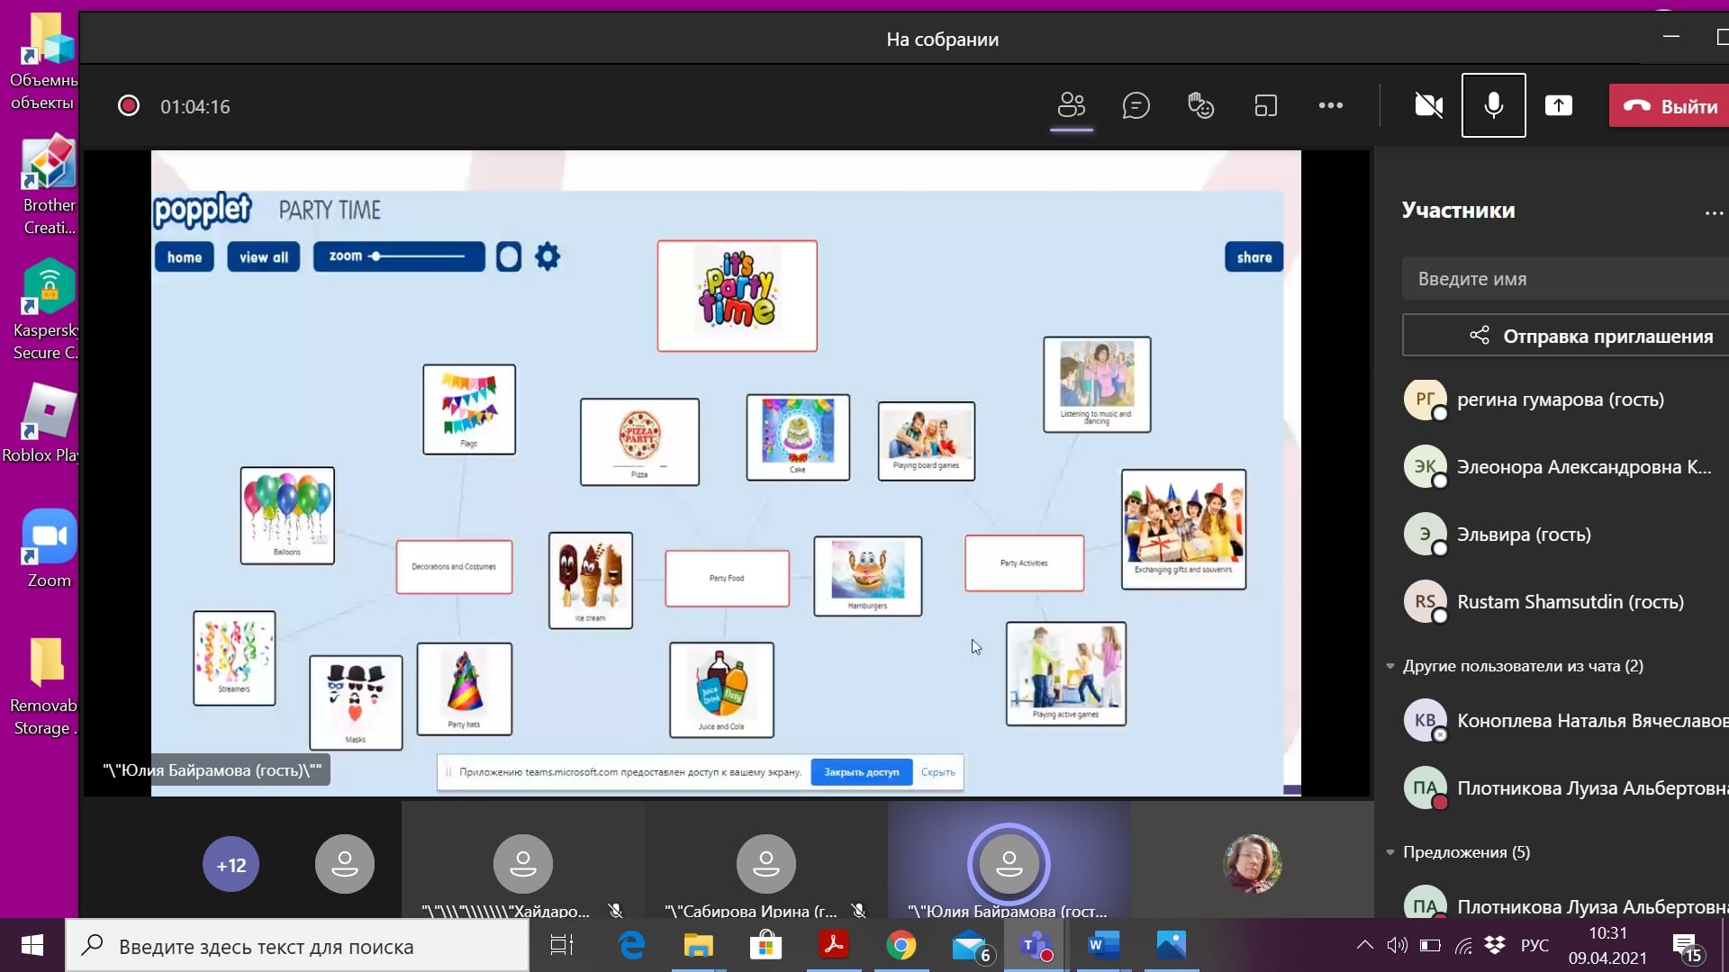Image resolution: width=1729 pixels, height=972 pixels.
Task: Open participants panel more options ellipsis
Action: [x=1713, y=213]
